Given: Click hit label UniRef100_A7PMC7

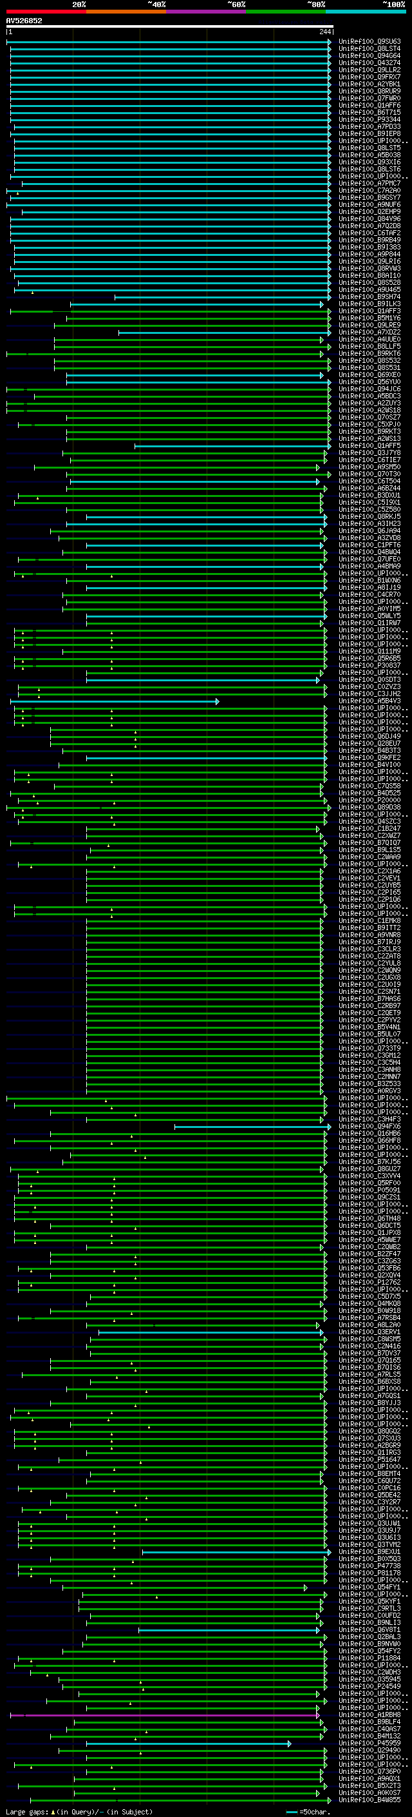Looking at the screenshot, I should pyautogui.click(x=369, y=184).
